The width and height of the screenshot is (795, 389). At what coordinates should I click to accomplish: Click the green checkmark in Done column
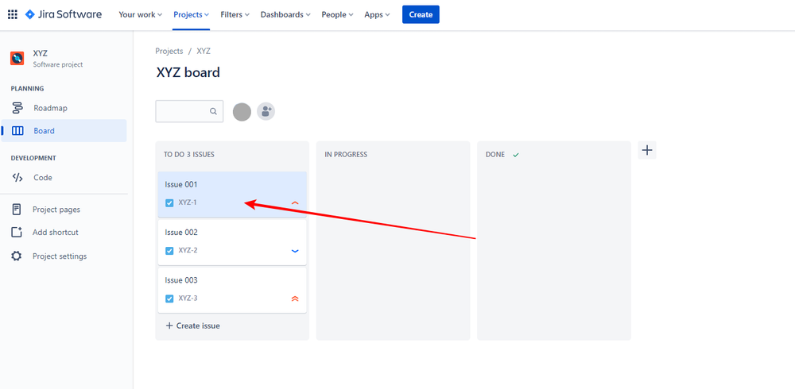click(516, 155)
